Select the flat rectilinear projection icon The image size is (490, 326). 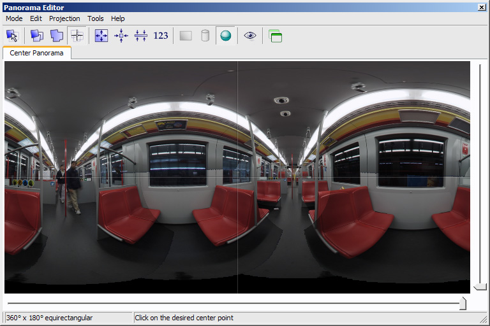tap(186, 36)
